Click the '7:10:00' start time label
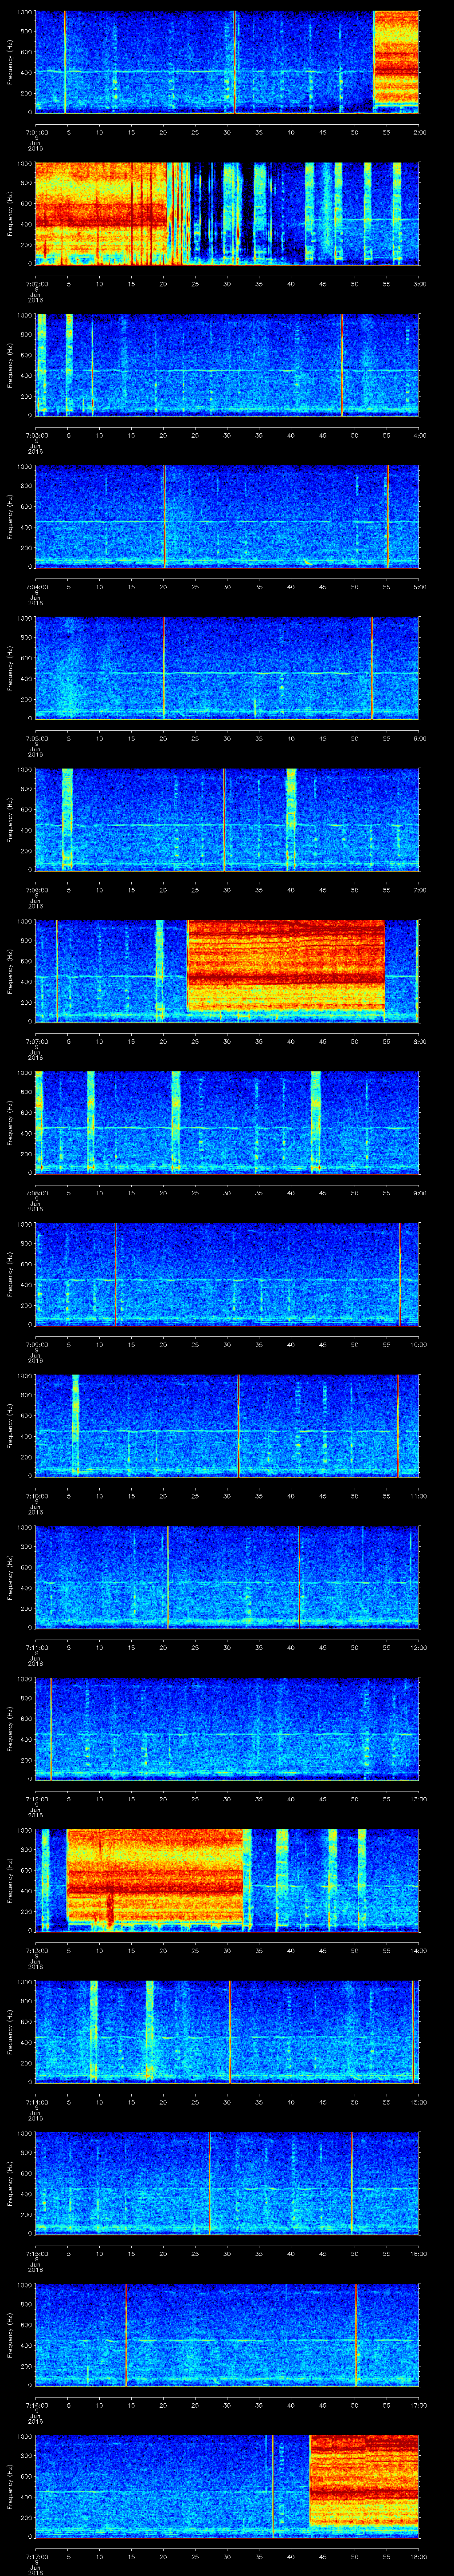 pyautogui.click(x=36, y=1496)
